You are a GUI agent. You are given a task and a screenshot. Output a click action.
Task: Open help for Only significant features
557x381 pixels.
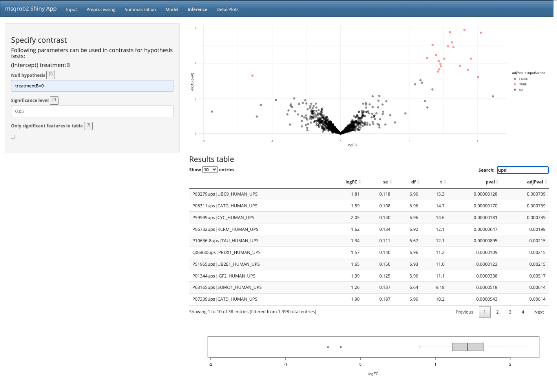click(x=88, y=126)
